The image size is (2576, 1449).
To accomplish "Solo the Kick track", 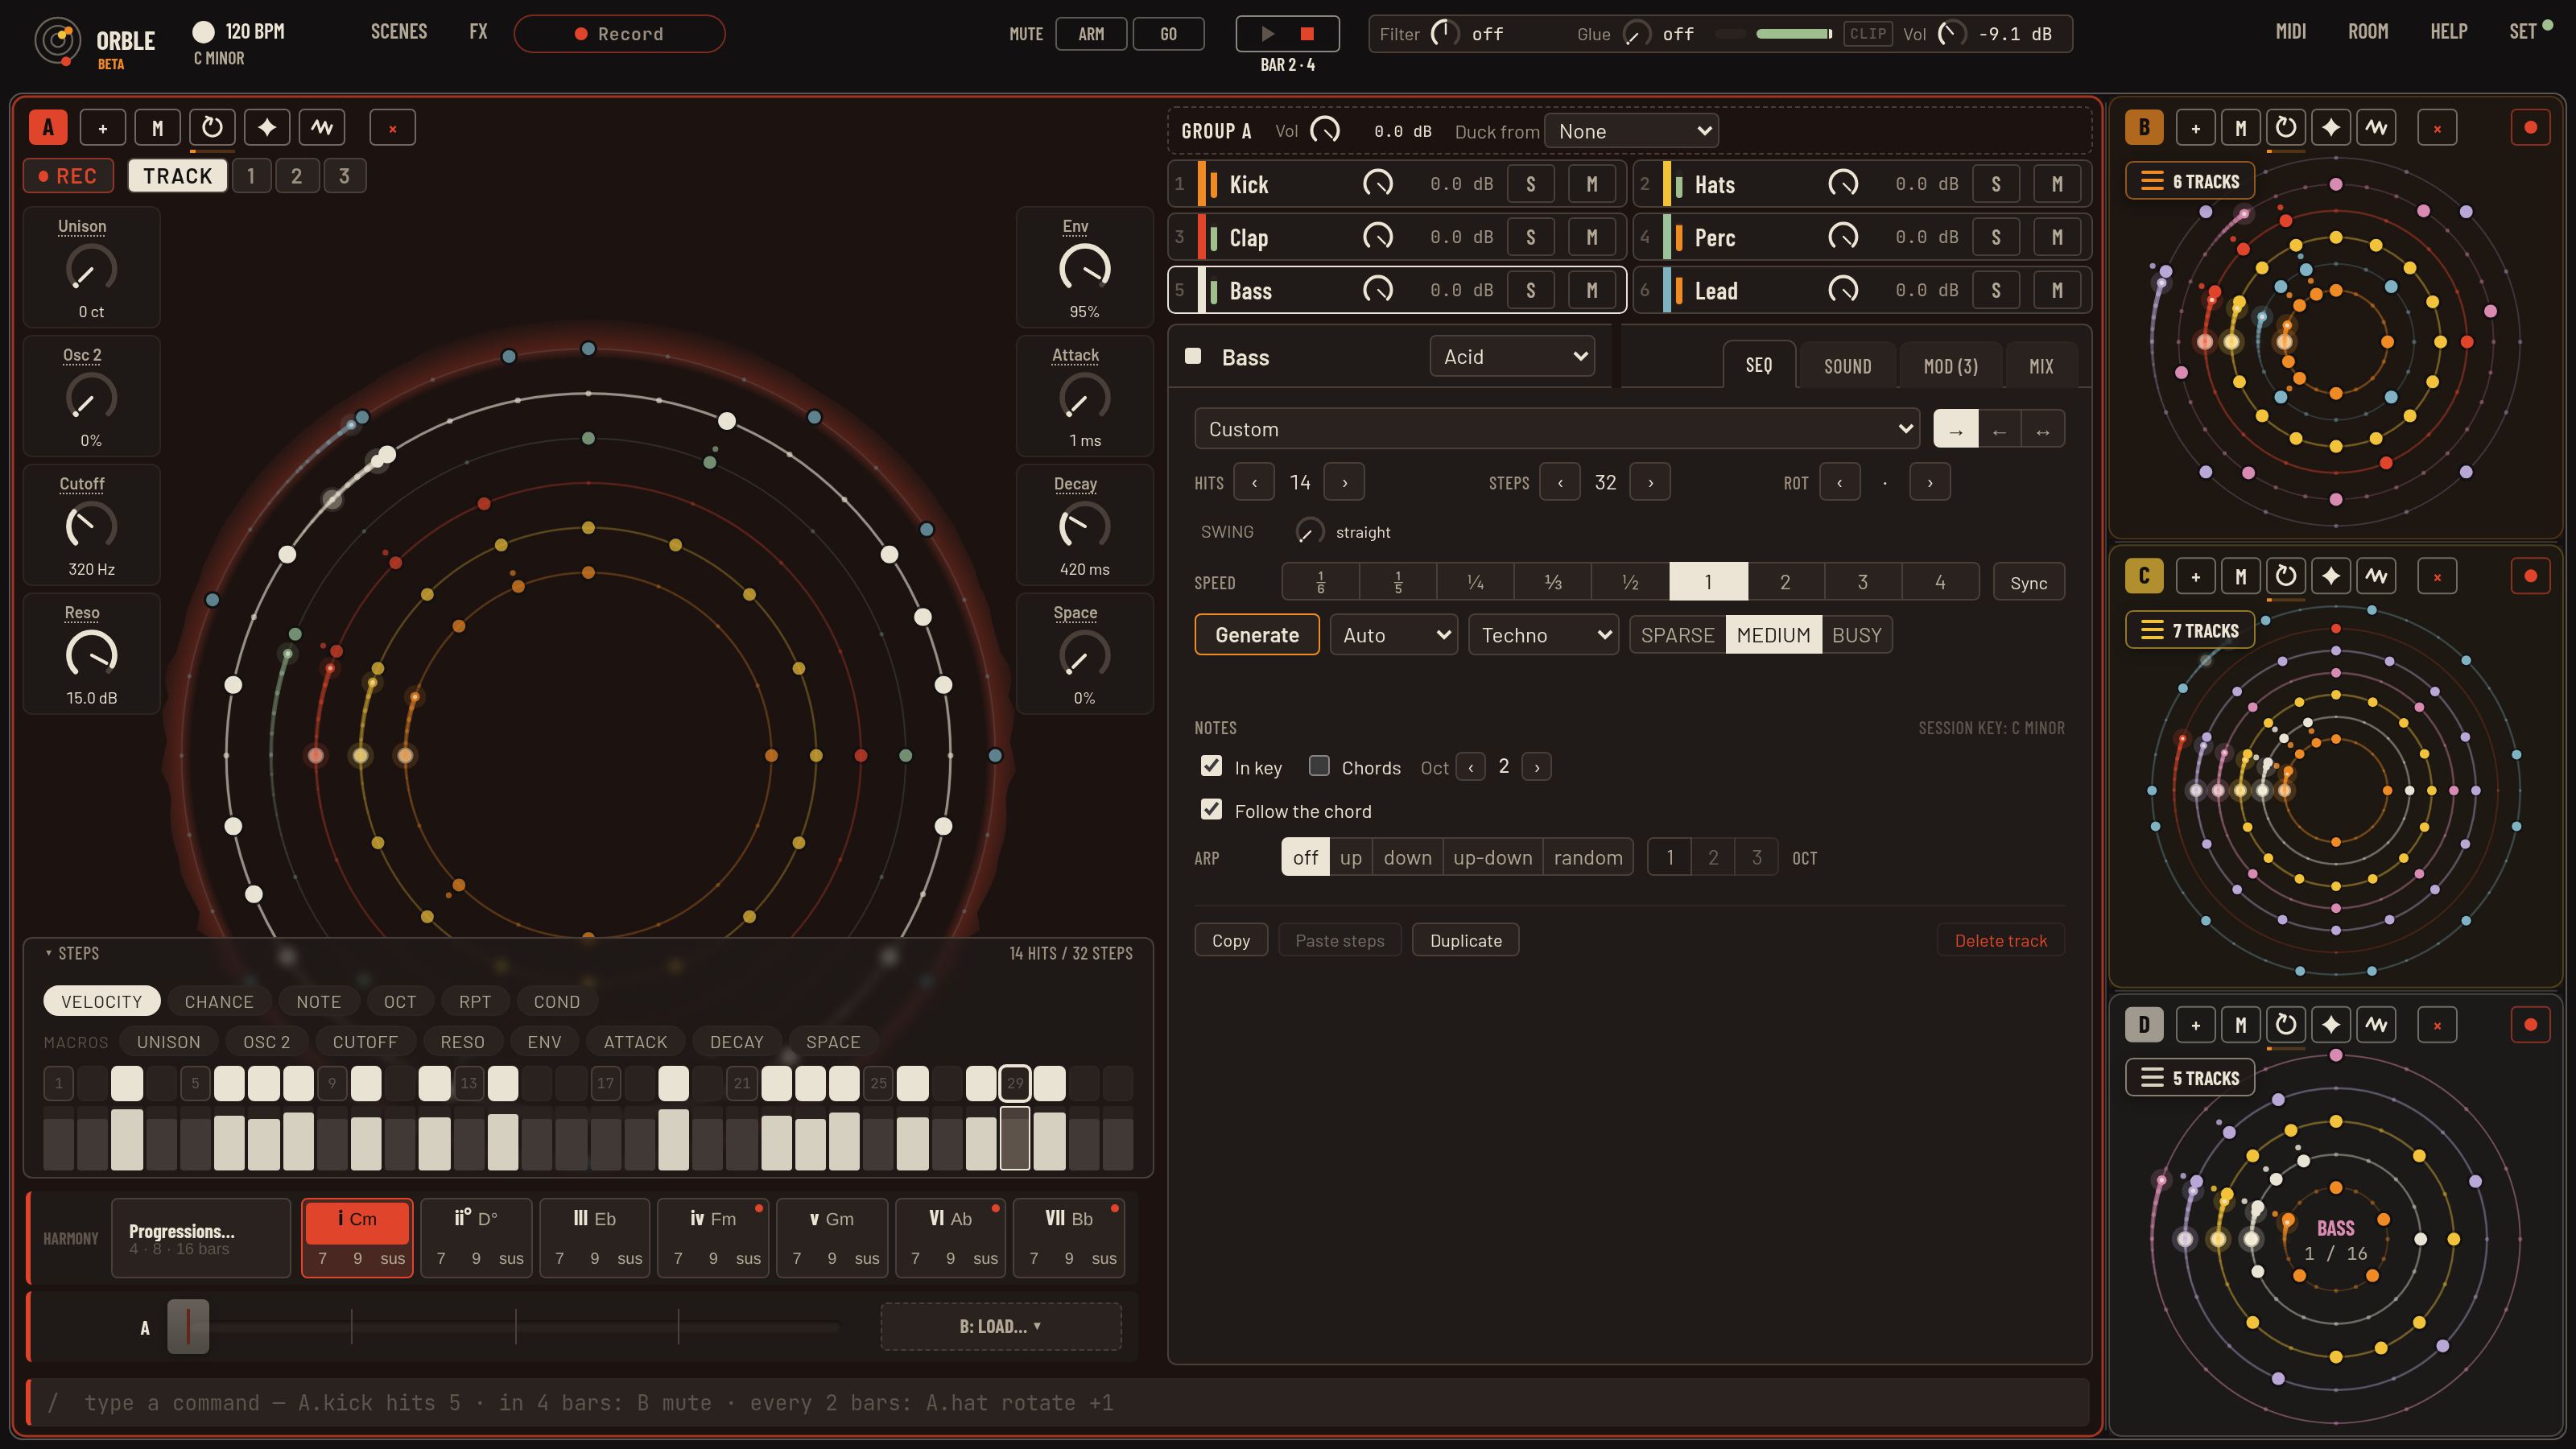I will pyautogui.click(x=1530, y=184).
